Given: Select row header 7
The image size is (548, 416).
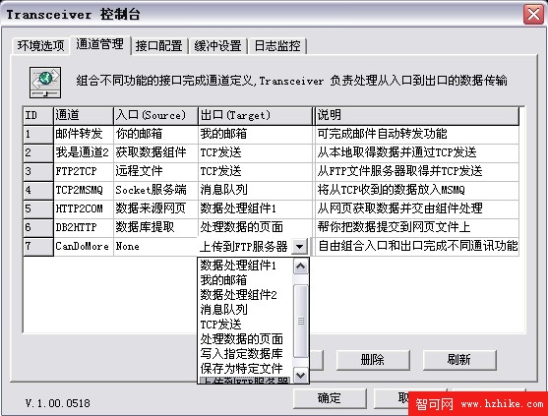Looking at the screenshot, I should click(38, 247).
